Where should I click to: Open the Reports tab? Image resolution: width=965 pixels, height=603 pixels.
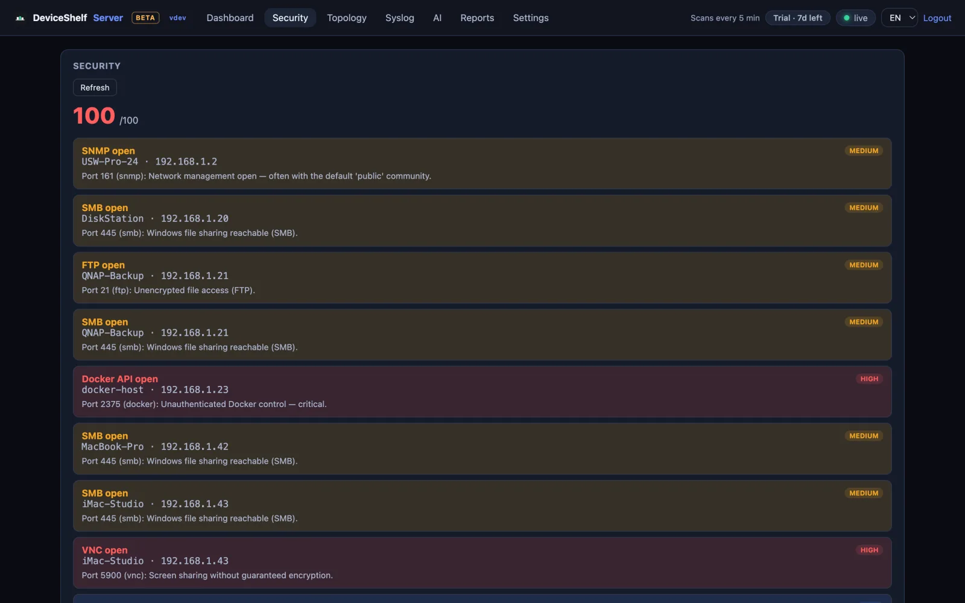477,18
